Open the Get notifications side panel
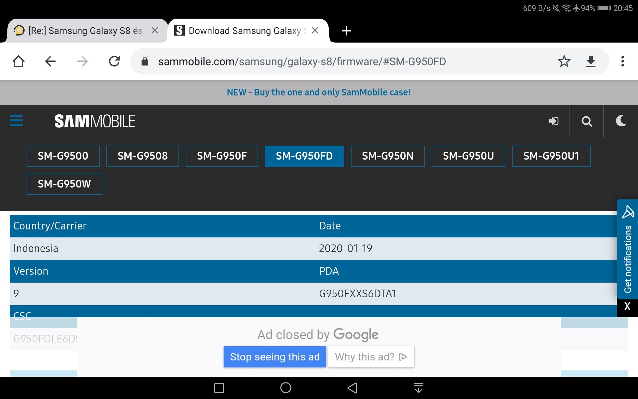 pyautogui.click(x=627, y=249)
